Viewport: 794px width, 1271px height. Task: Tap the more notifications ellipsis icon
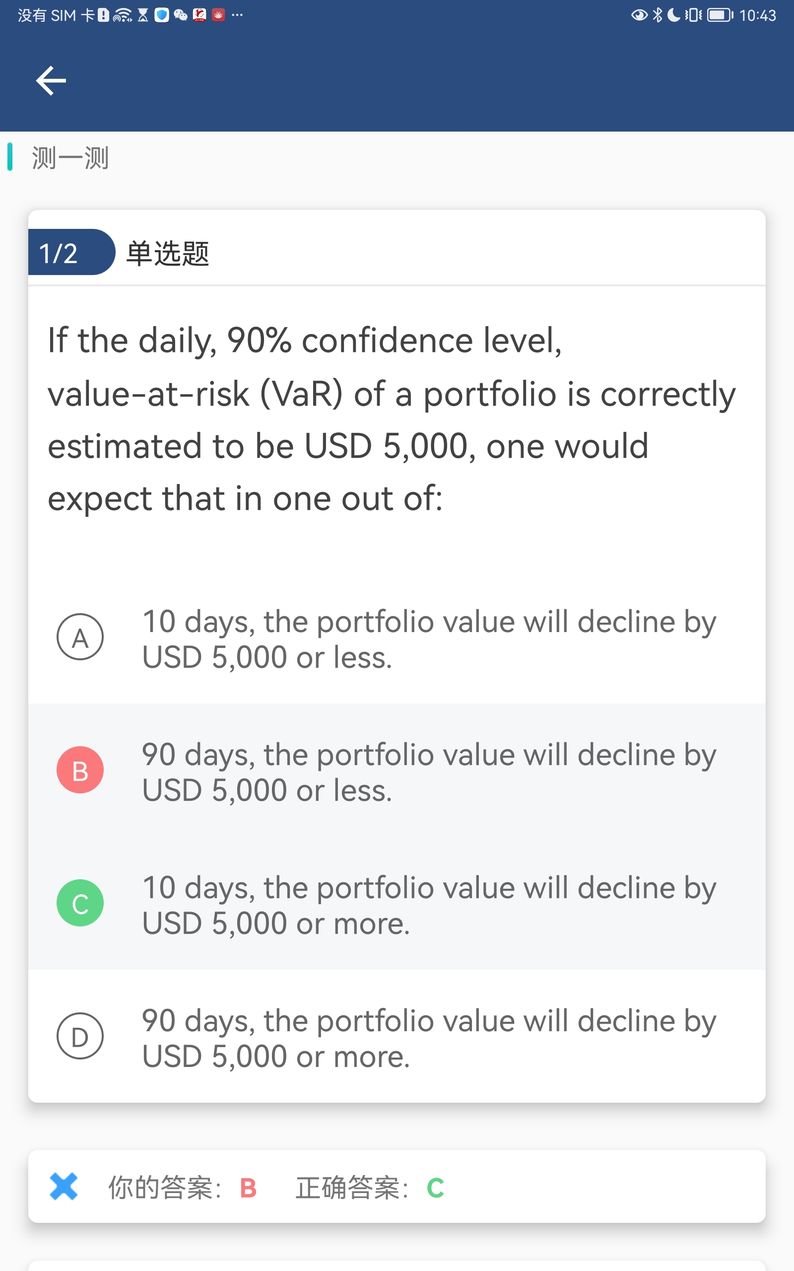coord(237,15)
